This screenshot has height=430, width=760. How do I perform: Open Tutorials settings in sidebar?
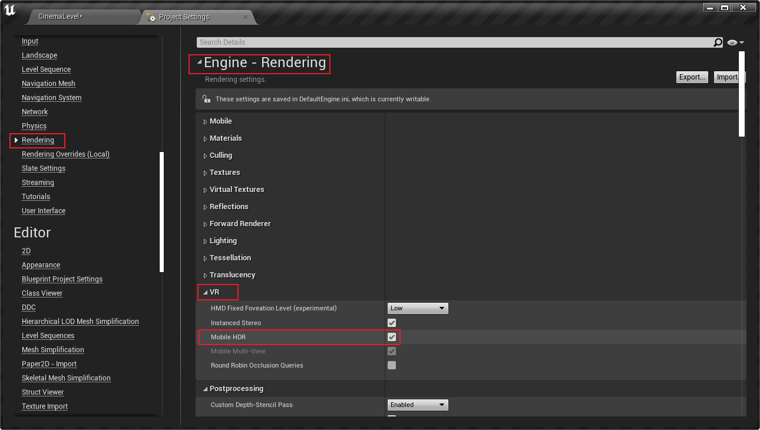coord(36,197)
